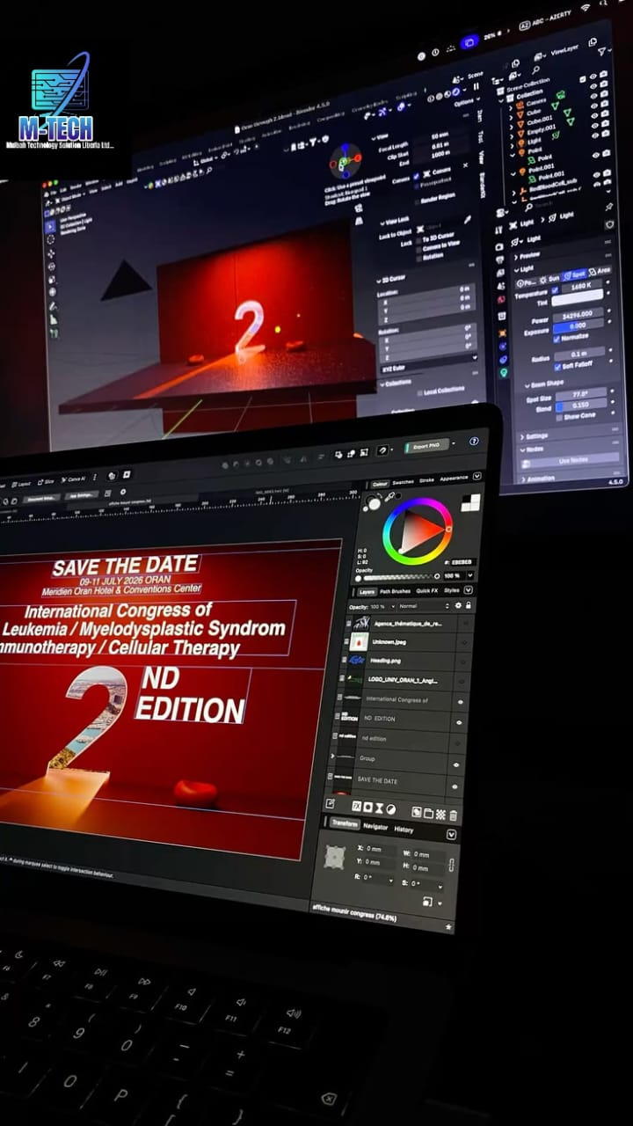Select Blender's Select Box tool
The width and height of the screenshot is (633, 1126).
(50, 227)
